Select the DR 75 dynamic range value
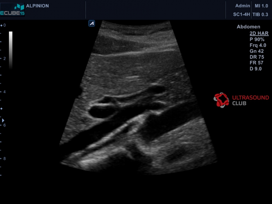Image resolution: width=272 pixels, height=204 pixels. pyautogui.click(x=257, y=57)
